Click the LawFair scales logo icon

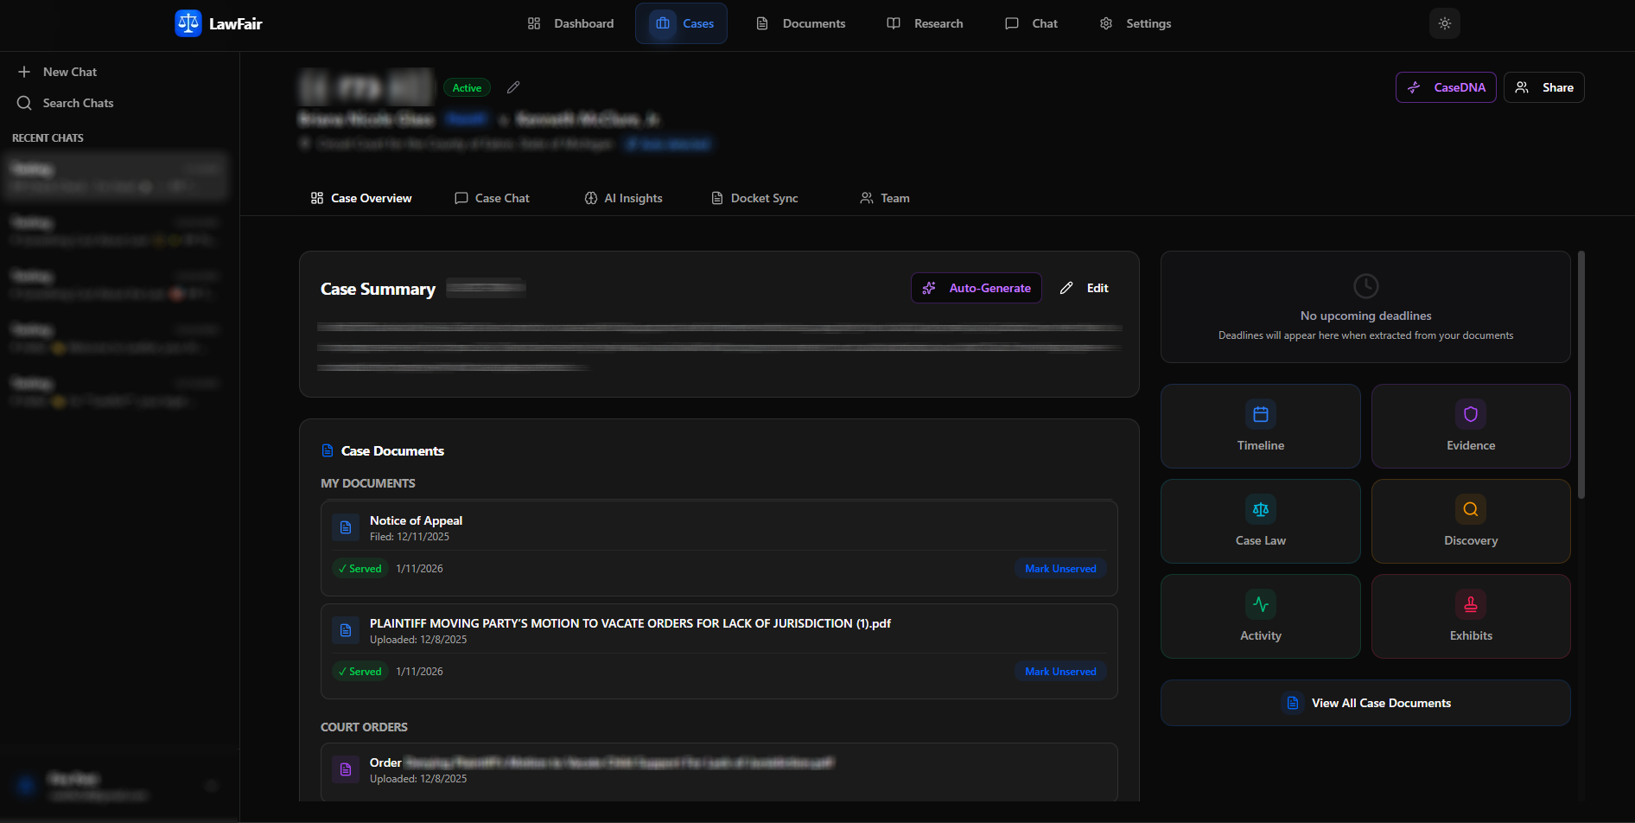[x=188, y=23]
